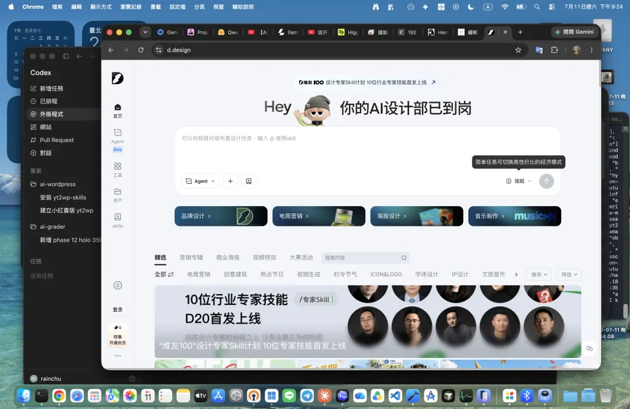The image size is (630, 409).
Task: Open the Agent mode dropdown
Action: (x=201, y=181)
